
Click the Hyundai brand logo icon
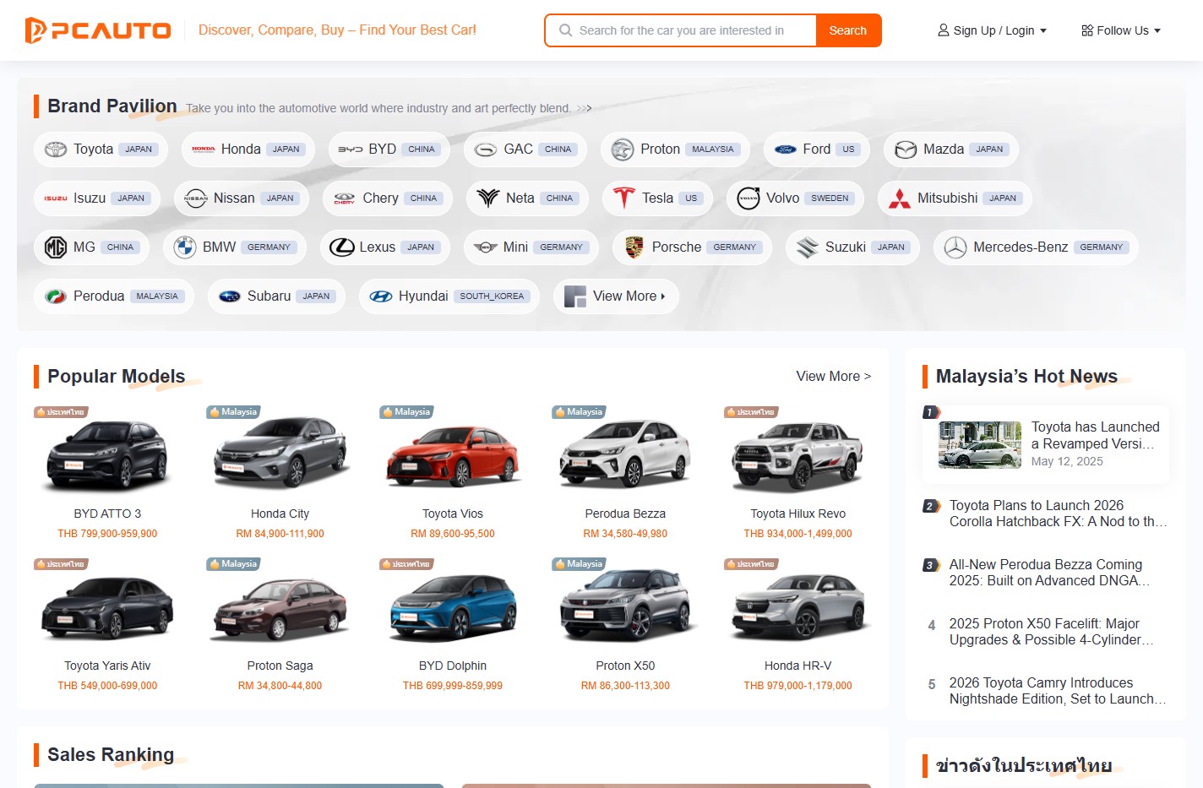tap(381, 296)
